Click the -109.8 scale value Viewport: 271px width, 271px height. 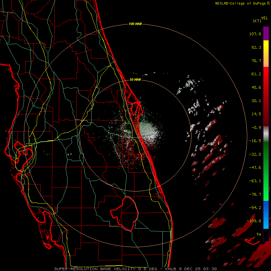click(x=254, y=221)
